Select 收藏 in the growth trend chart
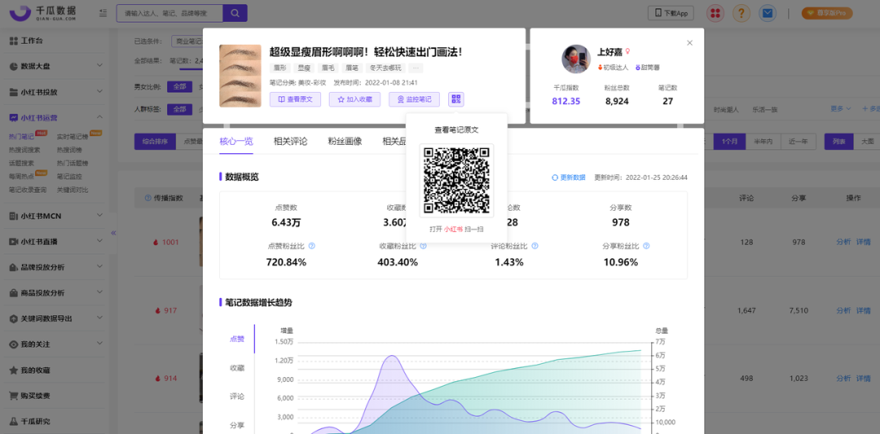Screen dimensions: 880x434 [236, 368]
